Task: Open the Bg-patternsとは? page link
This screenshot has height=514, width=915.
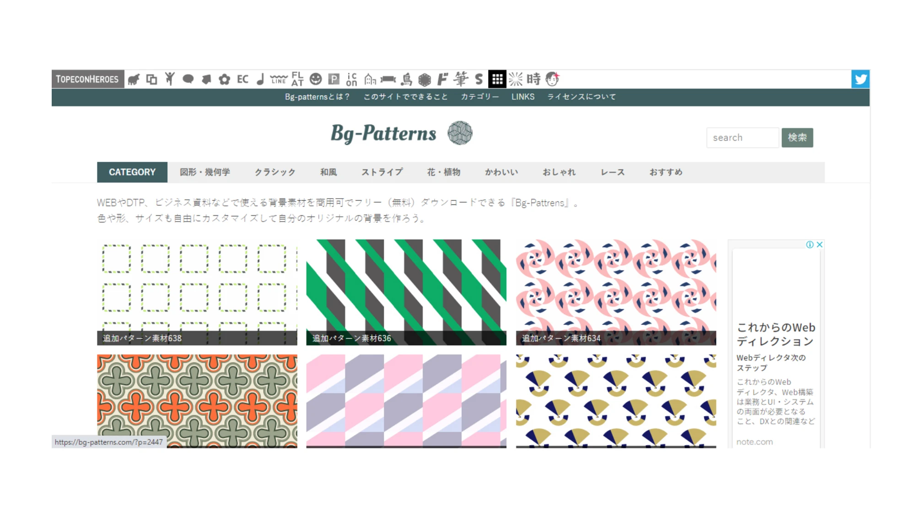Action: click(317, 97)
